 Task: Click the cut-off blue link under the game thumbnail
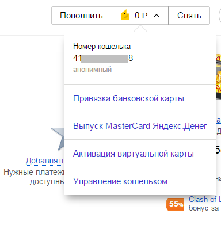tap(219, 120)
